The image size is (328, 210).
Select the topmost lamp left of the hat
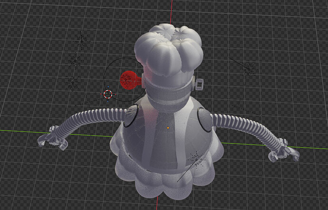82,40
